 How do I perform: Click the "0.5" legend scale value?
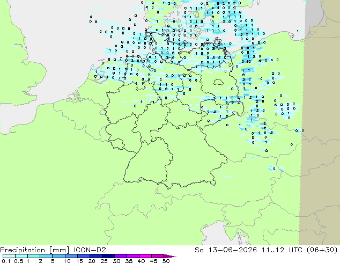tap(19, 261)
